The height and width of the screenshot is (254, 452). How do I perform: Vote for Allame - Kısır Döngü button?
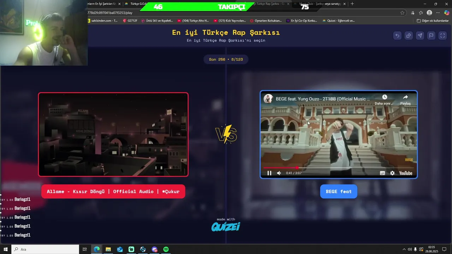113,191
